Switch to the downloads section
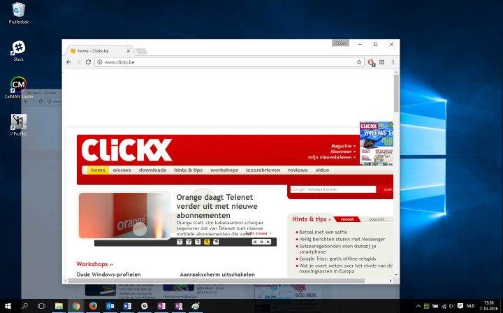Image resolution: width=503 pixels, height=313 pixels. click(152, 170)
